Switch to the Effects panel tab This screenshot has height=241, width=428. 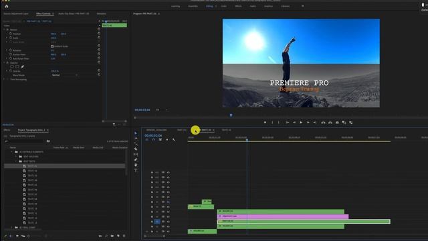[7, 130]
